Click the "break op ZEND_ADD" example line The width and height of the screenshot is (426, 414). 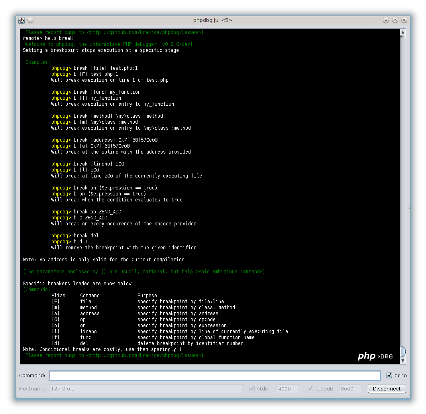click(86, 212)
